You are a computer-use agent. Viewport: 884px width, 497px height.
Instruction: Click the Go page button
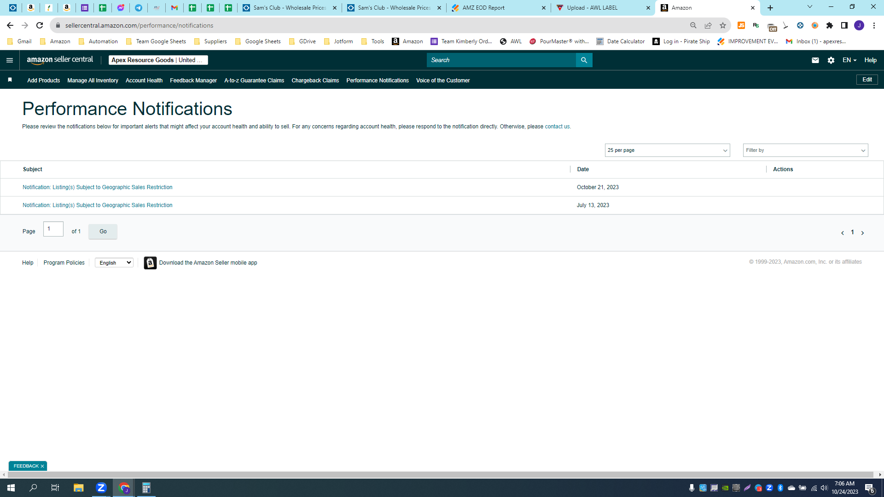pos(103,231)
